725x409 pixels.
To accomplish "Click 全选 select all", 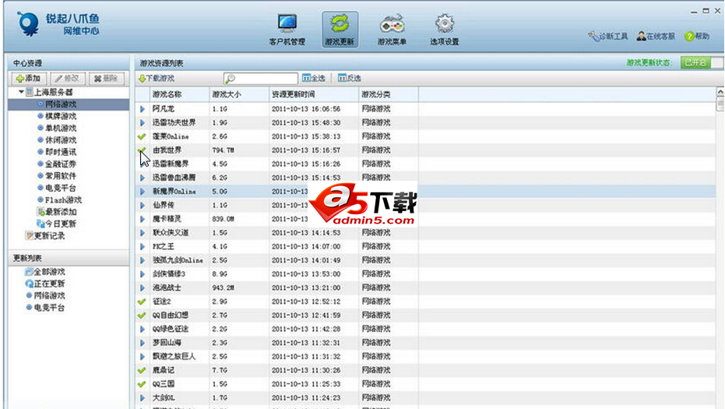I will tap(314, 78).
